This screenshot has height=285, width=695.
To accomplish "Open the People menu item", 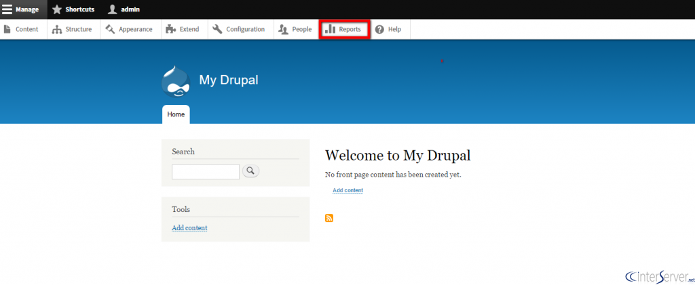I will click(x=296, y=29).
